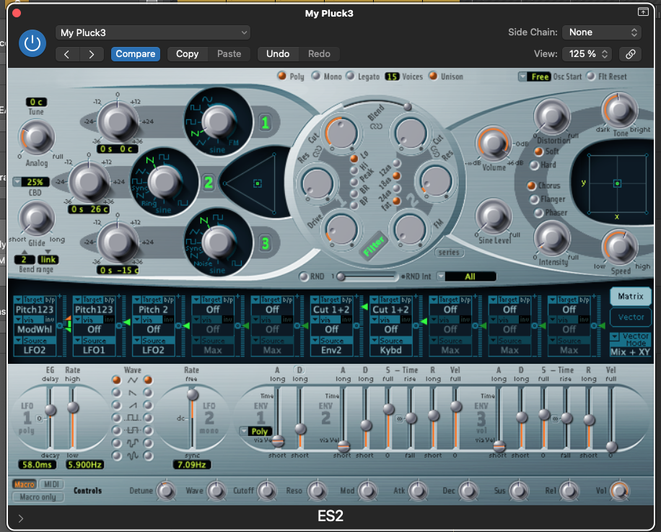Click the Redo button
Viewport: 661px width, 532px height.
(x=319, y=54)
